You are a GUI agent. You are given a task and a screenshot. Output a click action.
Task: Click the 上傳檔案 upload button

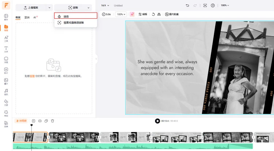pyautogui.click(x=31, y=7)
